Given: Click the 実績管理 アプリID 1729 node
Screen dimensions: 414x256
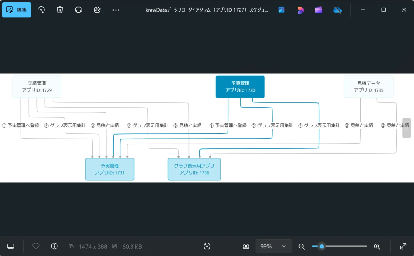Looking at the screenshot, I should tap(37, 87).
